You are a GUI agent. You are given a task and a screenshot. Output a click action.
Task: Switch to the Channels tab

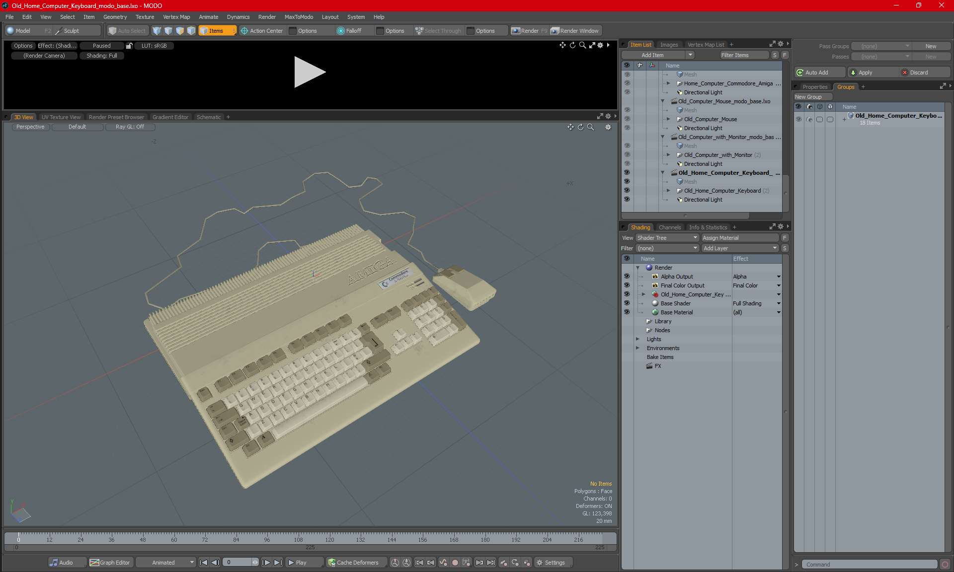point(670,227)
